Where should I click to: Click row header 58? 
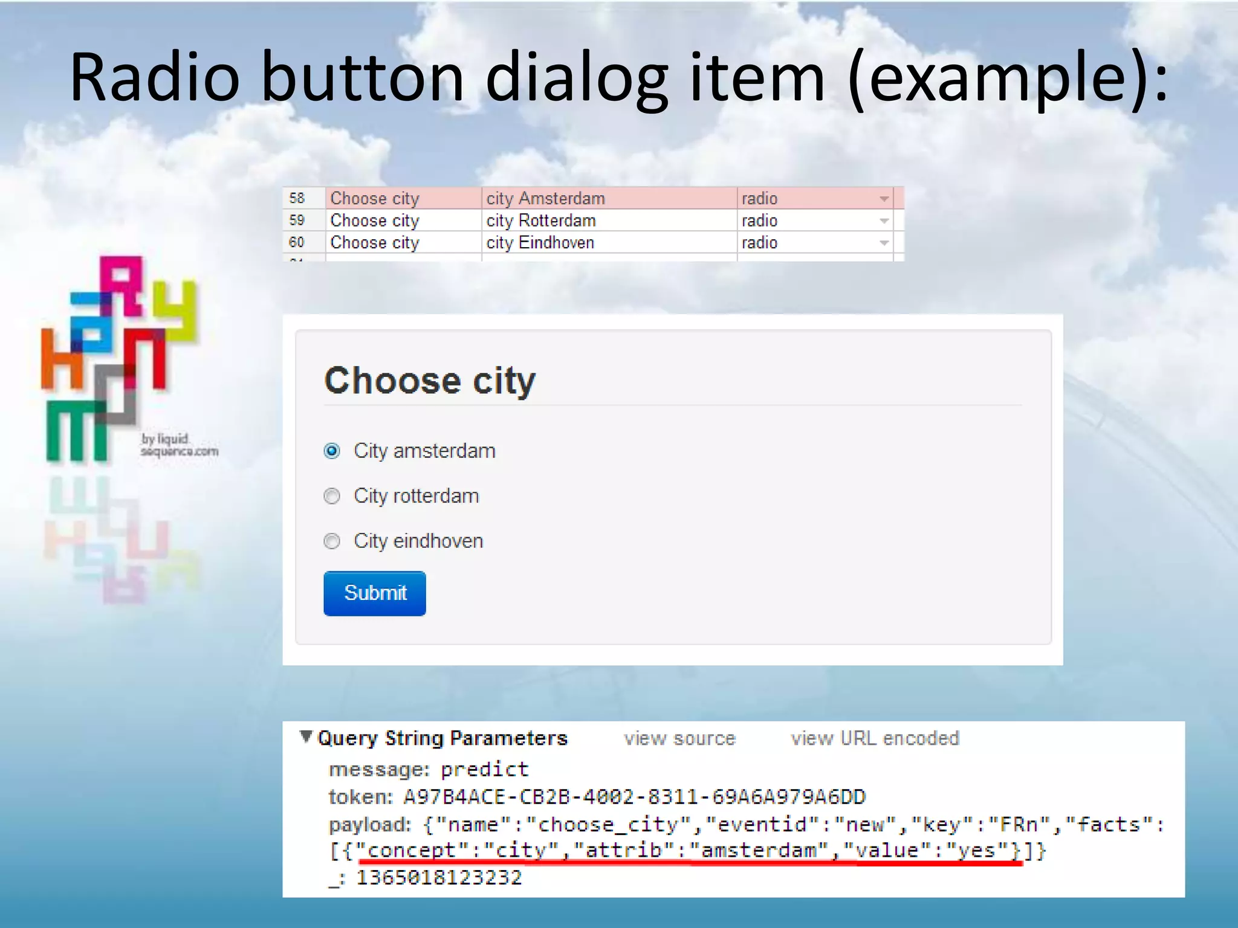(303, 198)
